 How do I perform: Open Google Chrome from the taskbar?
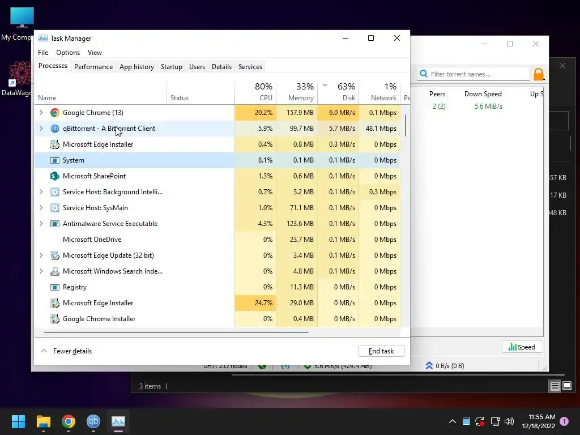[x=69, y=421]
